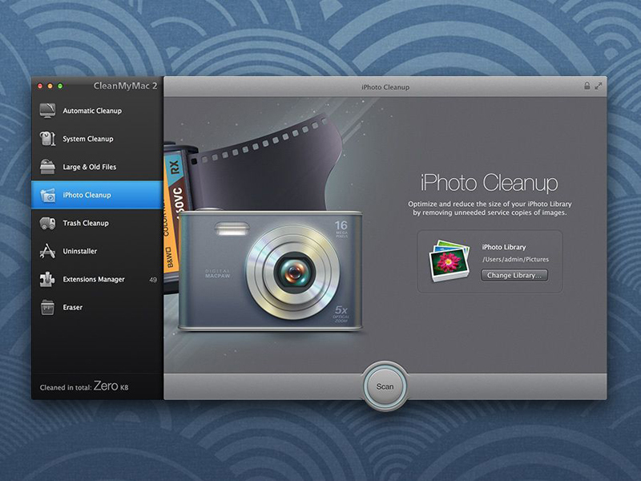Screen dimensions: 641x481
Task: Click the iPhoto Cleanup camera sidebar icon
Action: [47, 195]
